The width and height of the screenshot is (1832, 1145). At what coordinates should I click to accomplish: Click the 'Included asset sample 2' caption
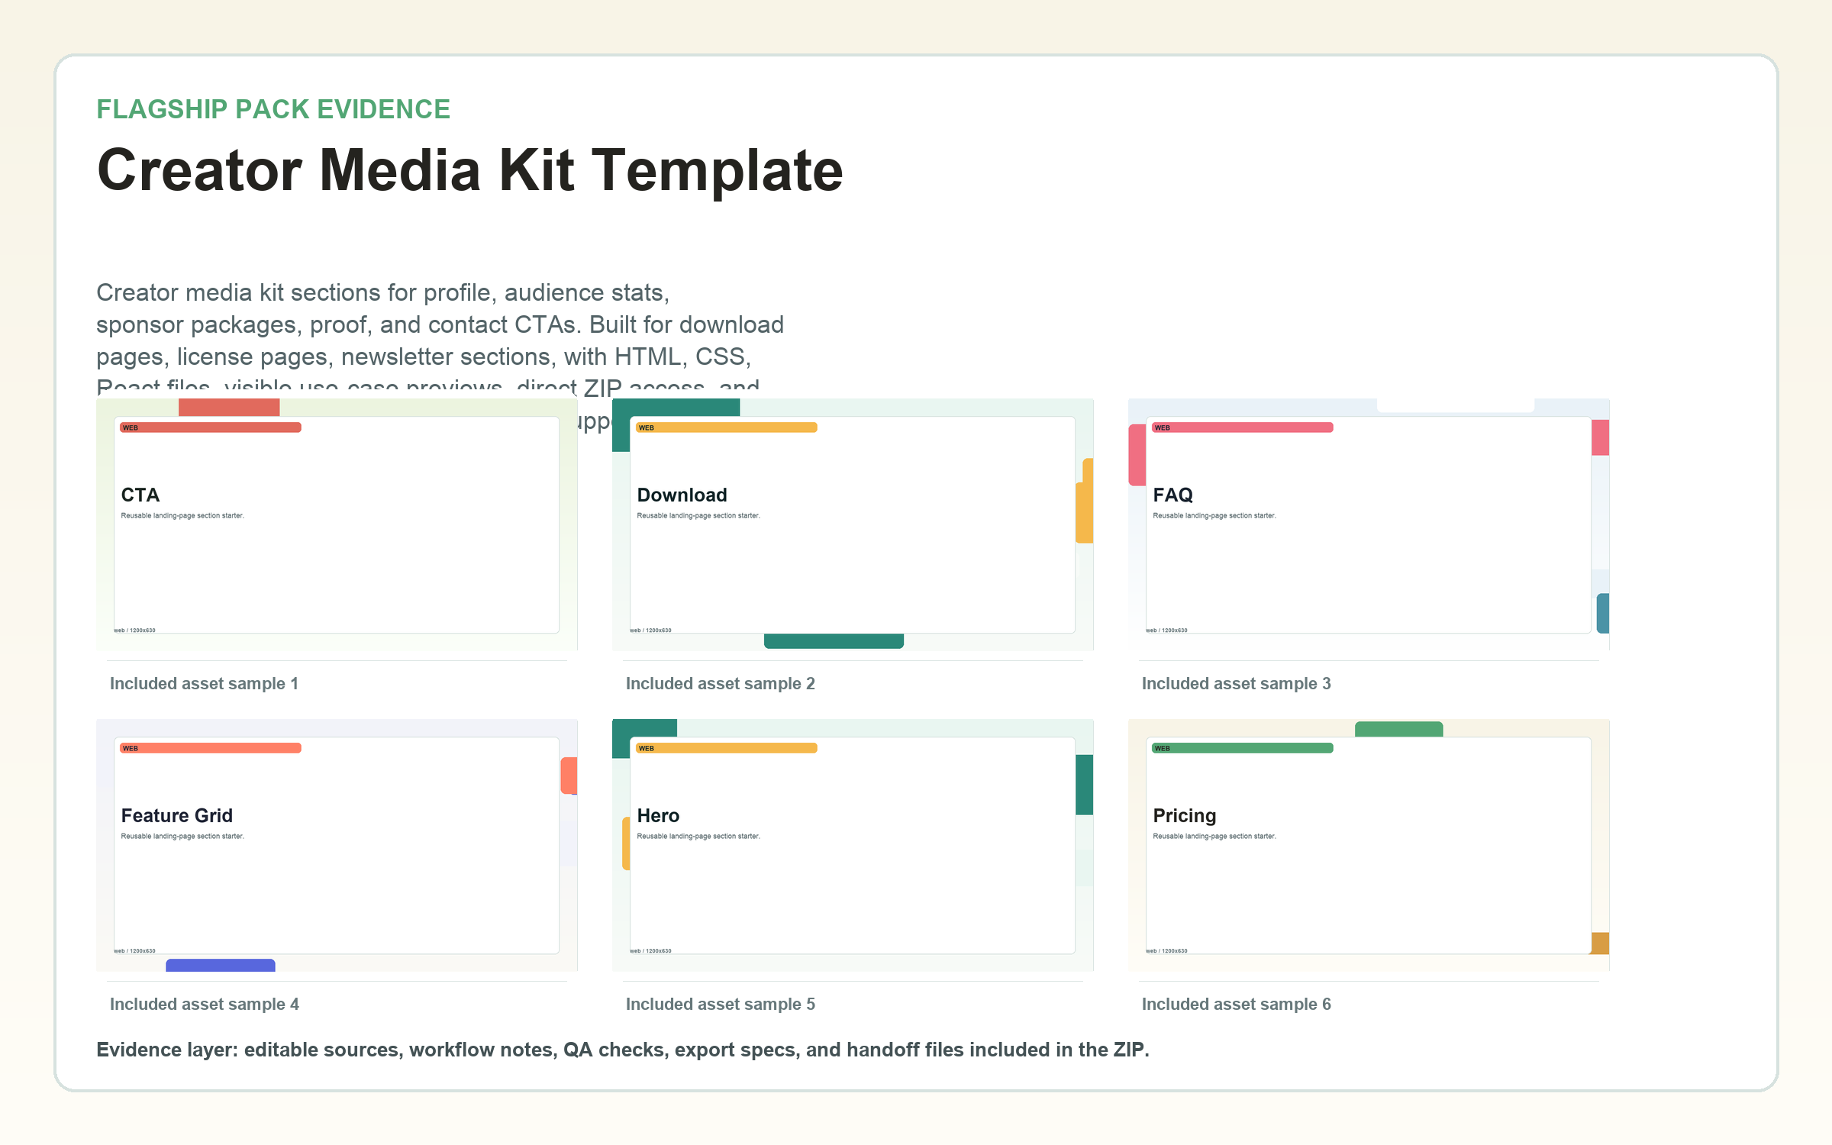click(720, 683)
